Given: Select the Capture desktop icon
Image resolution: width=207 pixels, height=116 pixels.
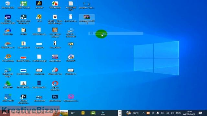Looking at the screenshot, I should [39, 45].
